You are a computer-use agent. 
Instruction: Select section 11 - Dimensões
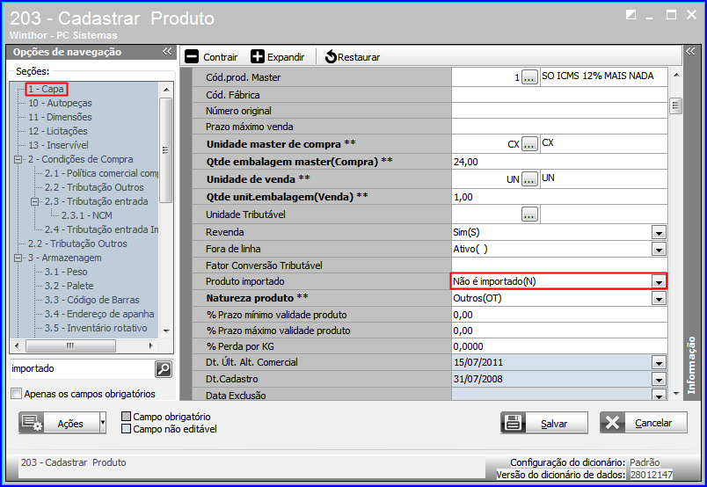click(x=60, y=117)
